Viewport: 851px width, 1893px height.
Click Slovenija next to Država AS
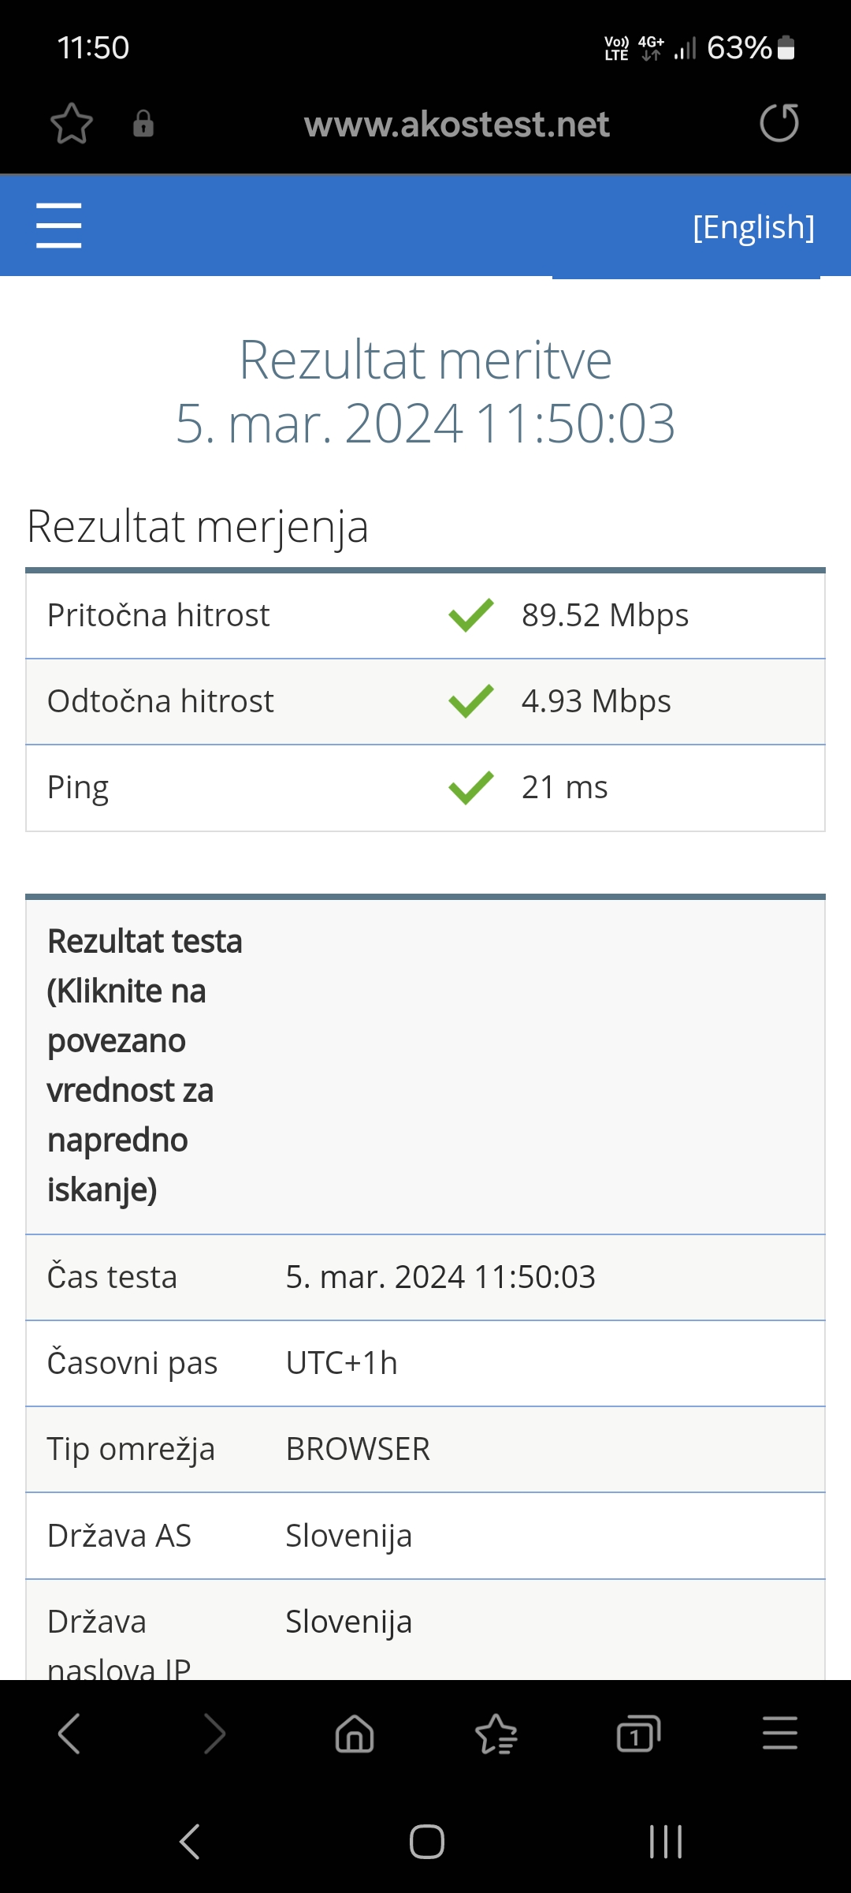coord(348,1536)
